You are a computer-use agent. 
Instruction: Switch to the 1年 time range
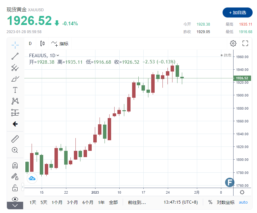pos(101,202)
